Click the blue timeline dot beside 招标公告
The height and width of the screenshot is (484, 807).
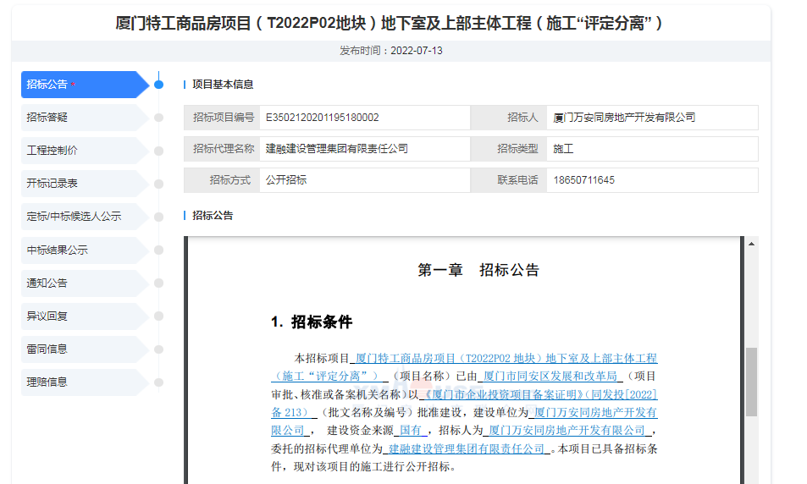click(158, 85)
